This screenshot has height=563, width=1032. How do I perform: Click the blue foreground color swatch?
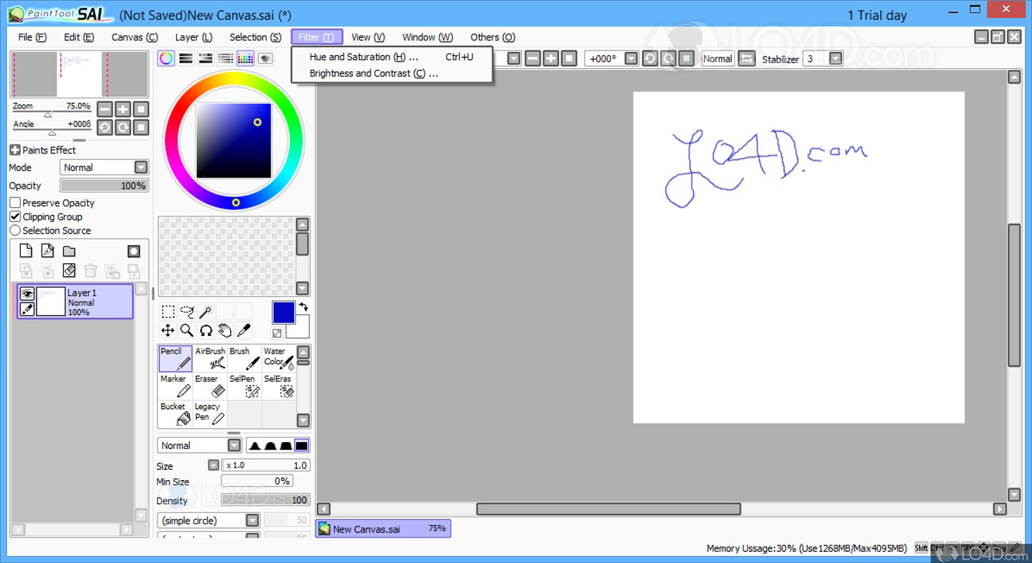283,312
